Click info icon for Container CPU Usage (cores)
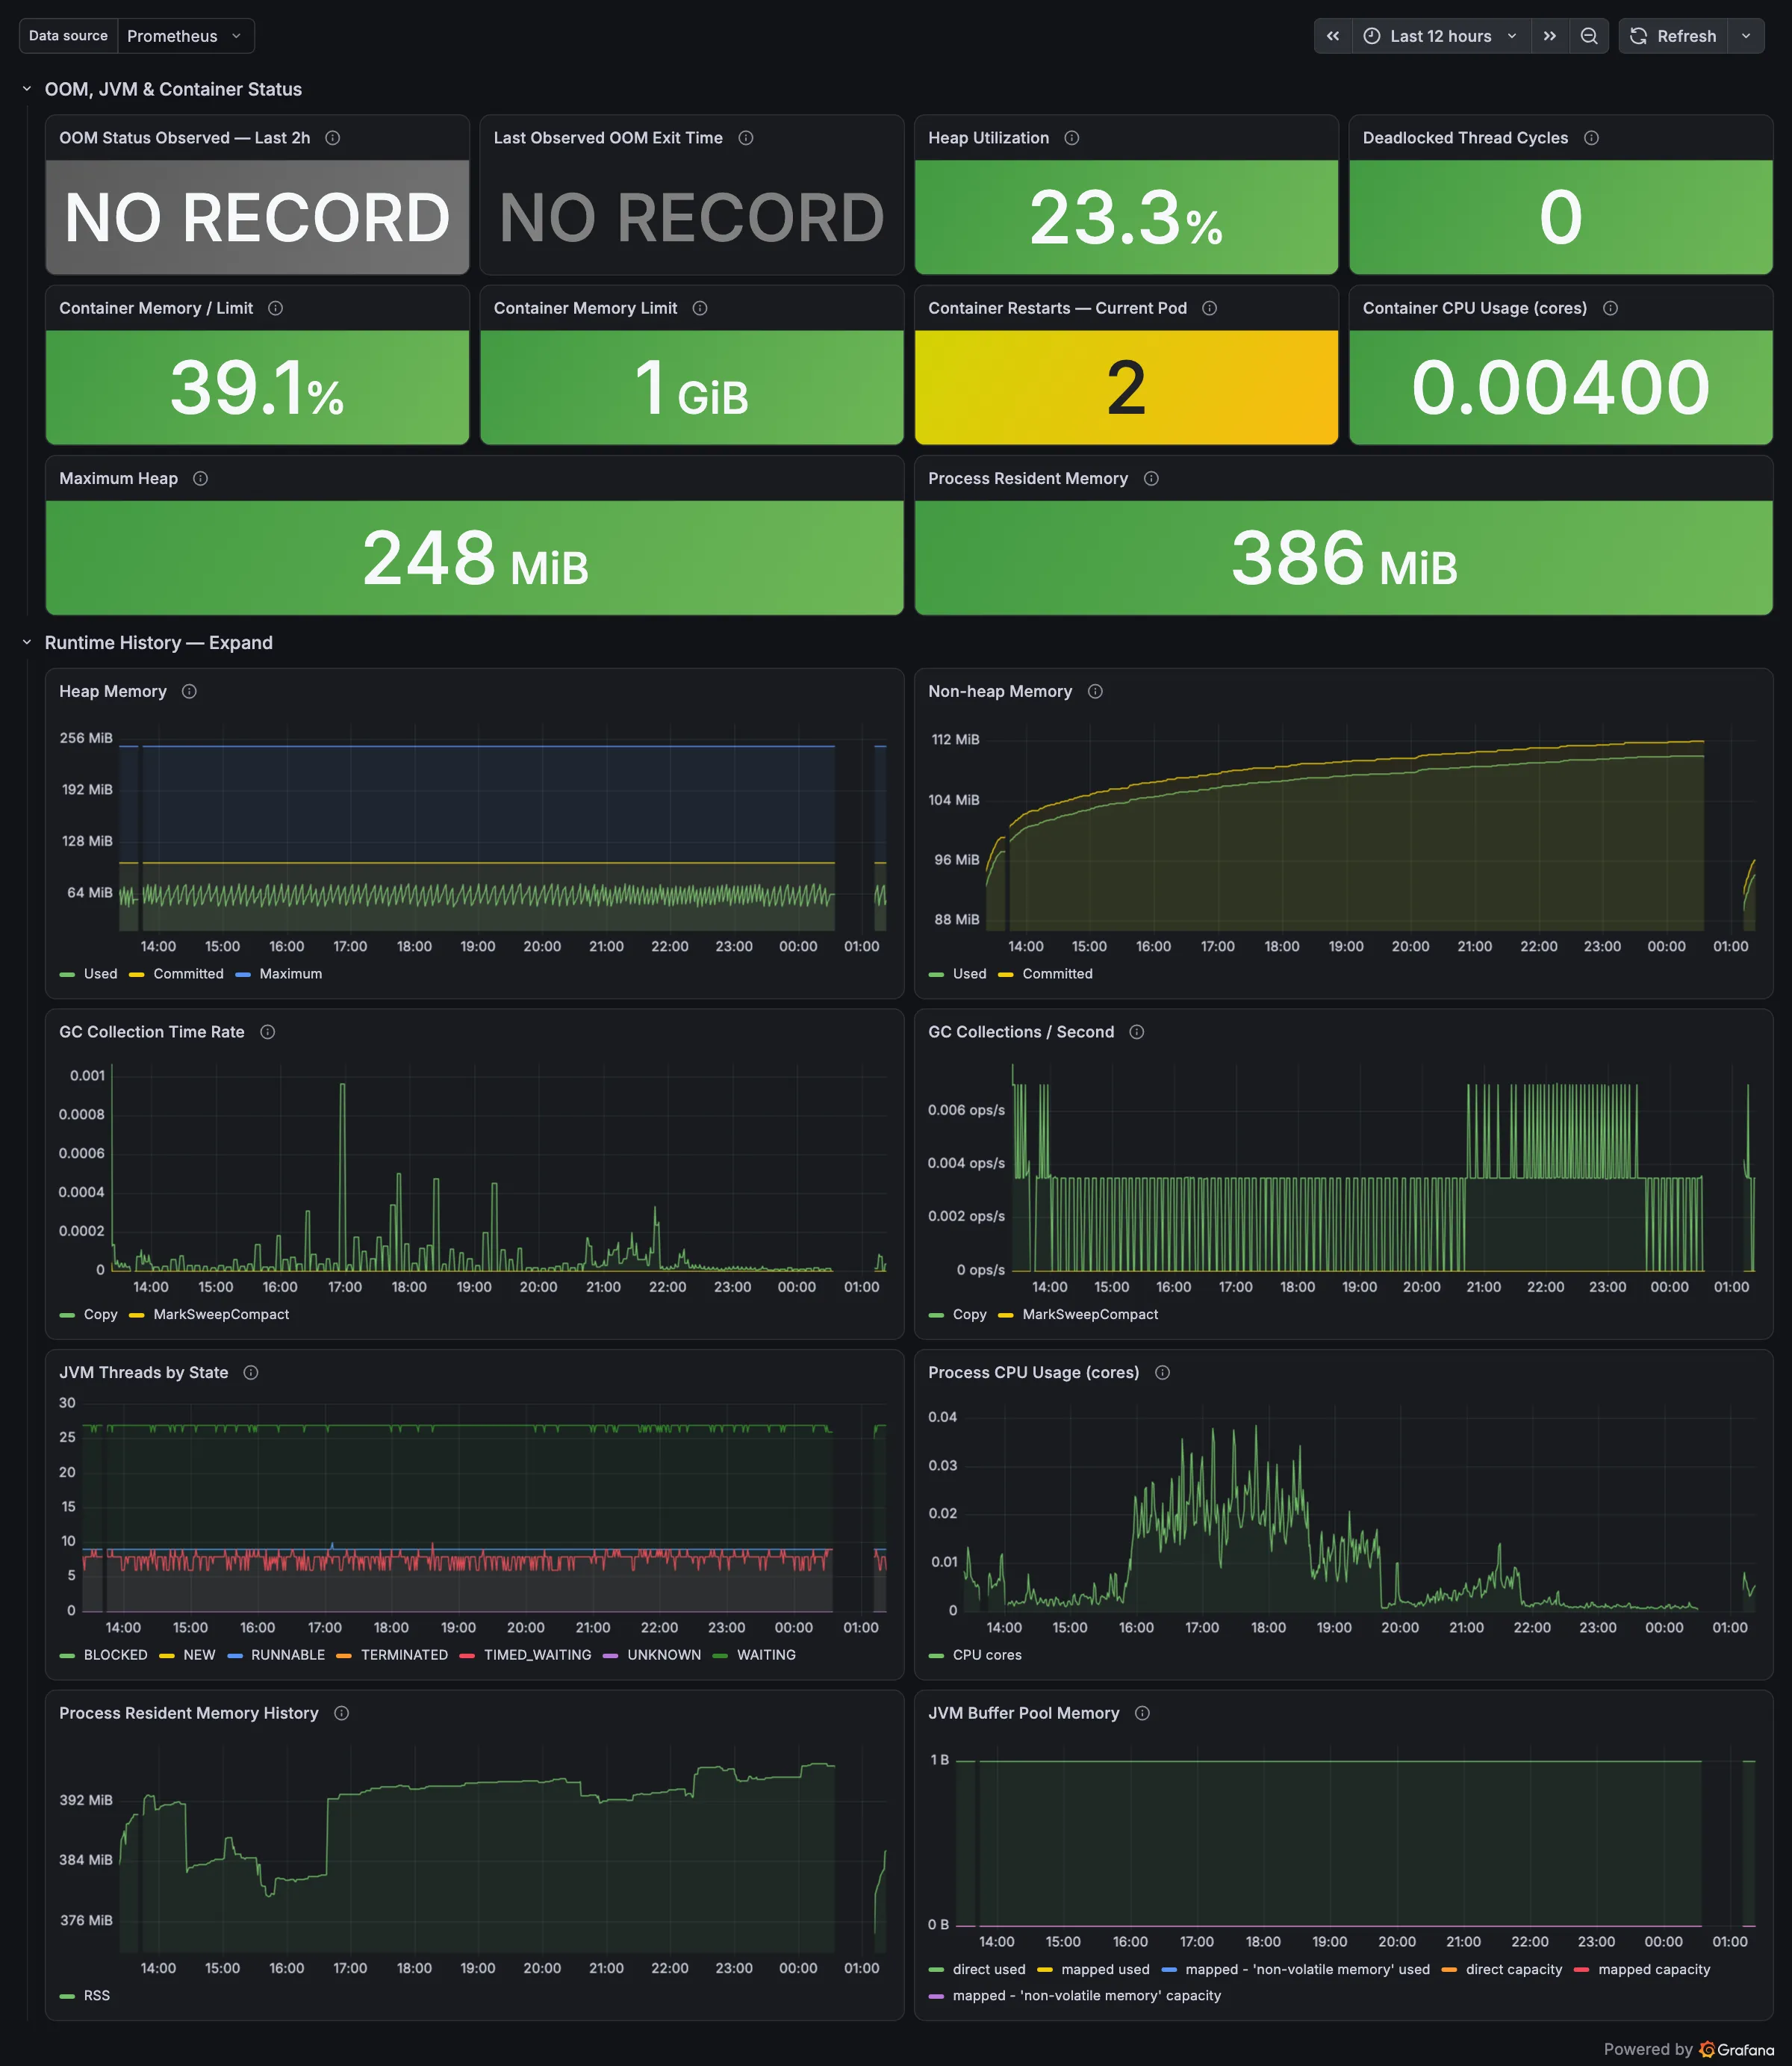 (1610, 308)
